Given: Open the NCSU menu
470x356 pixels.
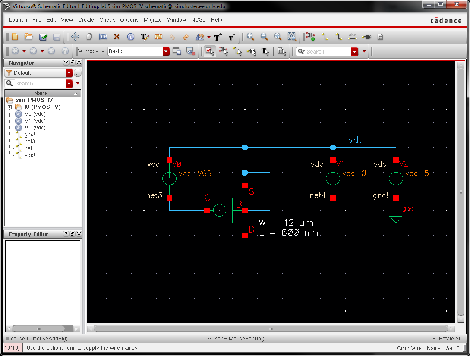Looking at the screenshot, I should (x=199, y=20).
